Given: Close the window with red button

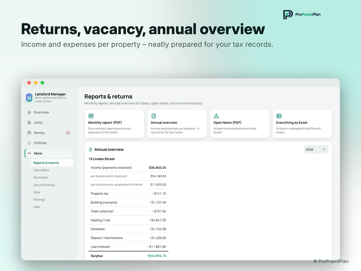Looking at the screenshot, I should point(29,83).
